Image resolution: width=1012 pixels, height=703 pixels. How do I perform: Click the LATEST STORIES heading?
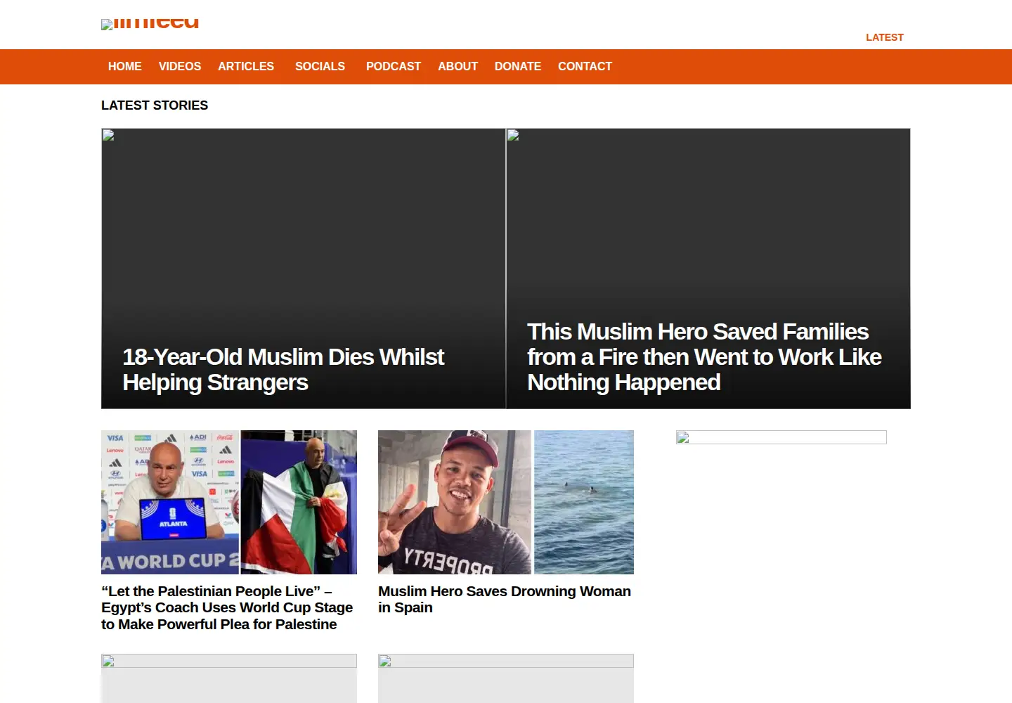pyautogui.click(x=155, y=105)
